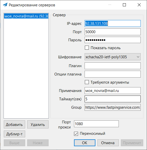Confirm with the OK button

pyautogui.click(x=85, y=143)
